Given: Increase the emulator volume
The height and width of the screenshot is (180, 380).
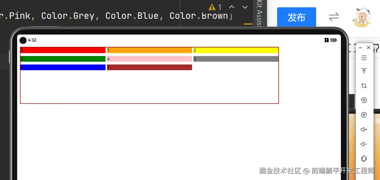Looking at the screenshot, I should coord(364,129).
